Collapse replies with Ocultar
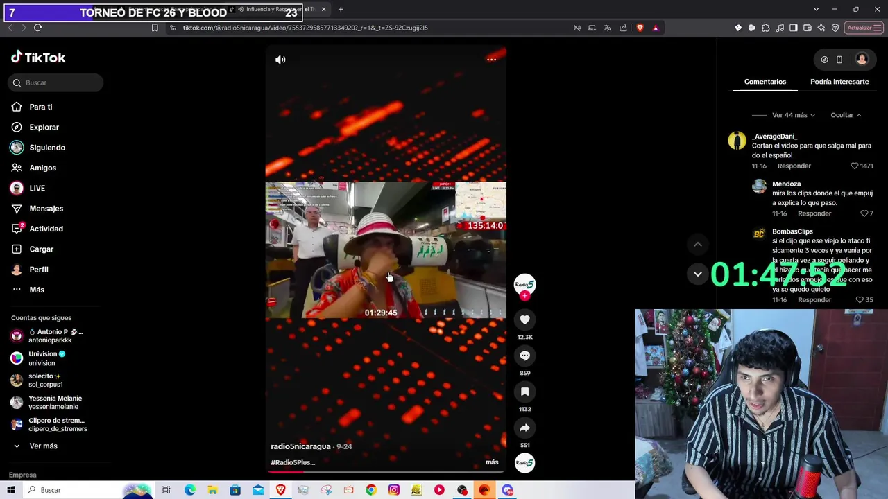 tap(846, 115)
